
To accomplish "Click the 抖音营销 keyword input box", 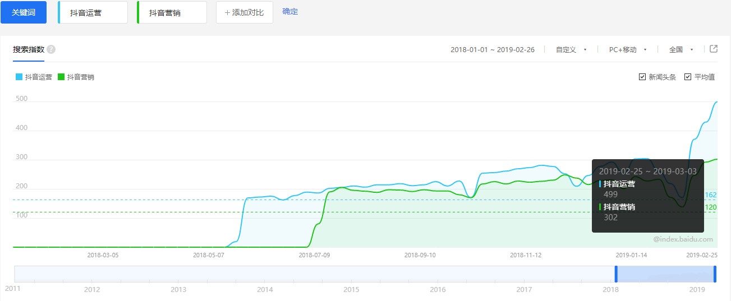I will pos(172,12).
